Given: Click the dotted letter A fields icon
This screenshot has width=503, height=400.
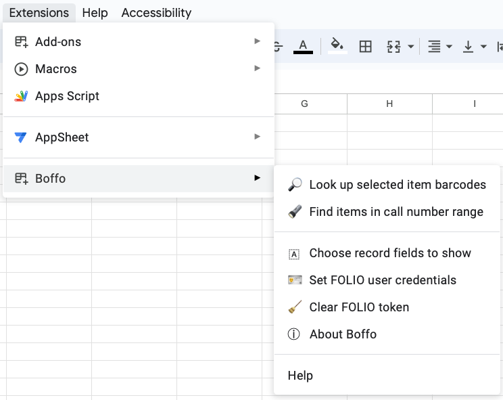Looking at the screenshot, I should coord(294,254).
